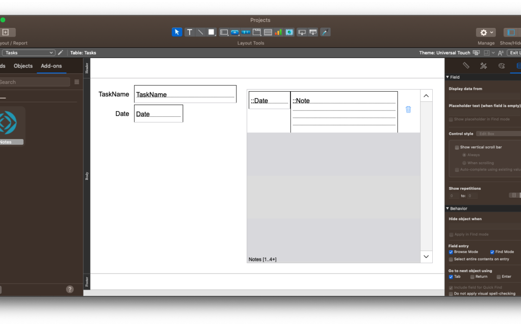Open the Styles inspector tab
This screenshot has height=326, width=521.
483,66
